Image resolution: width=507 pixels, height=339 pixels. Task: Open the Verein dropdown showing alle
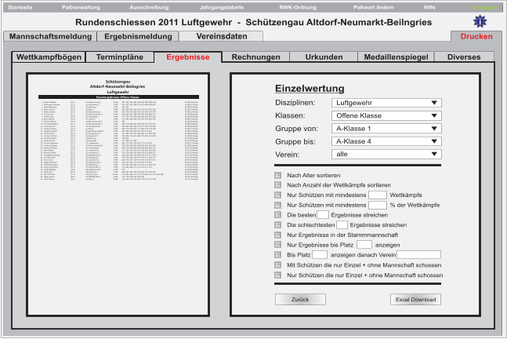tap(386, 154)
